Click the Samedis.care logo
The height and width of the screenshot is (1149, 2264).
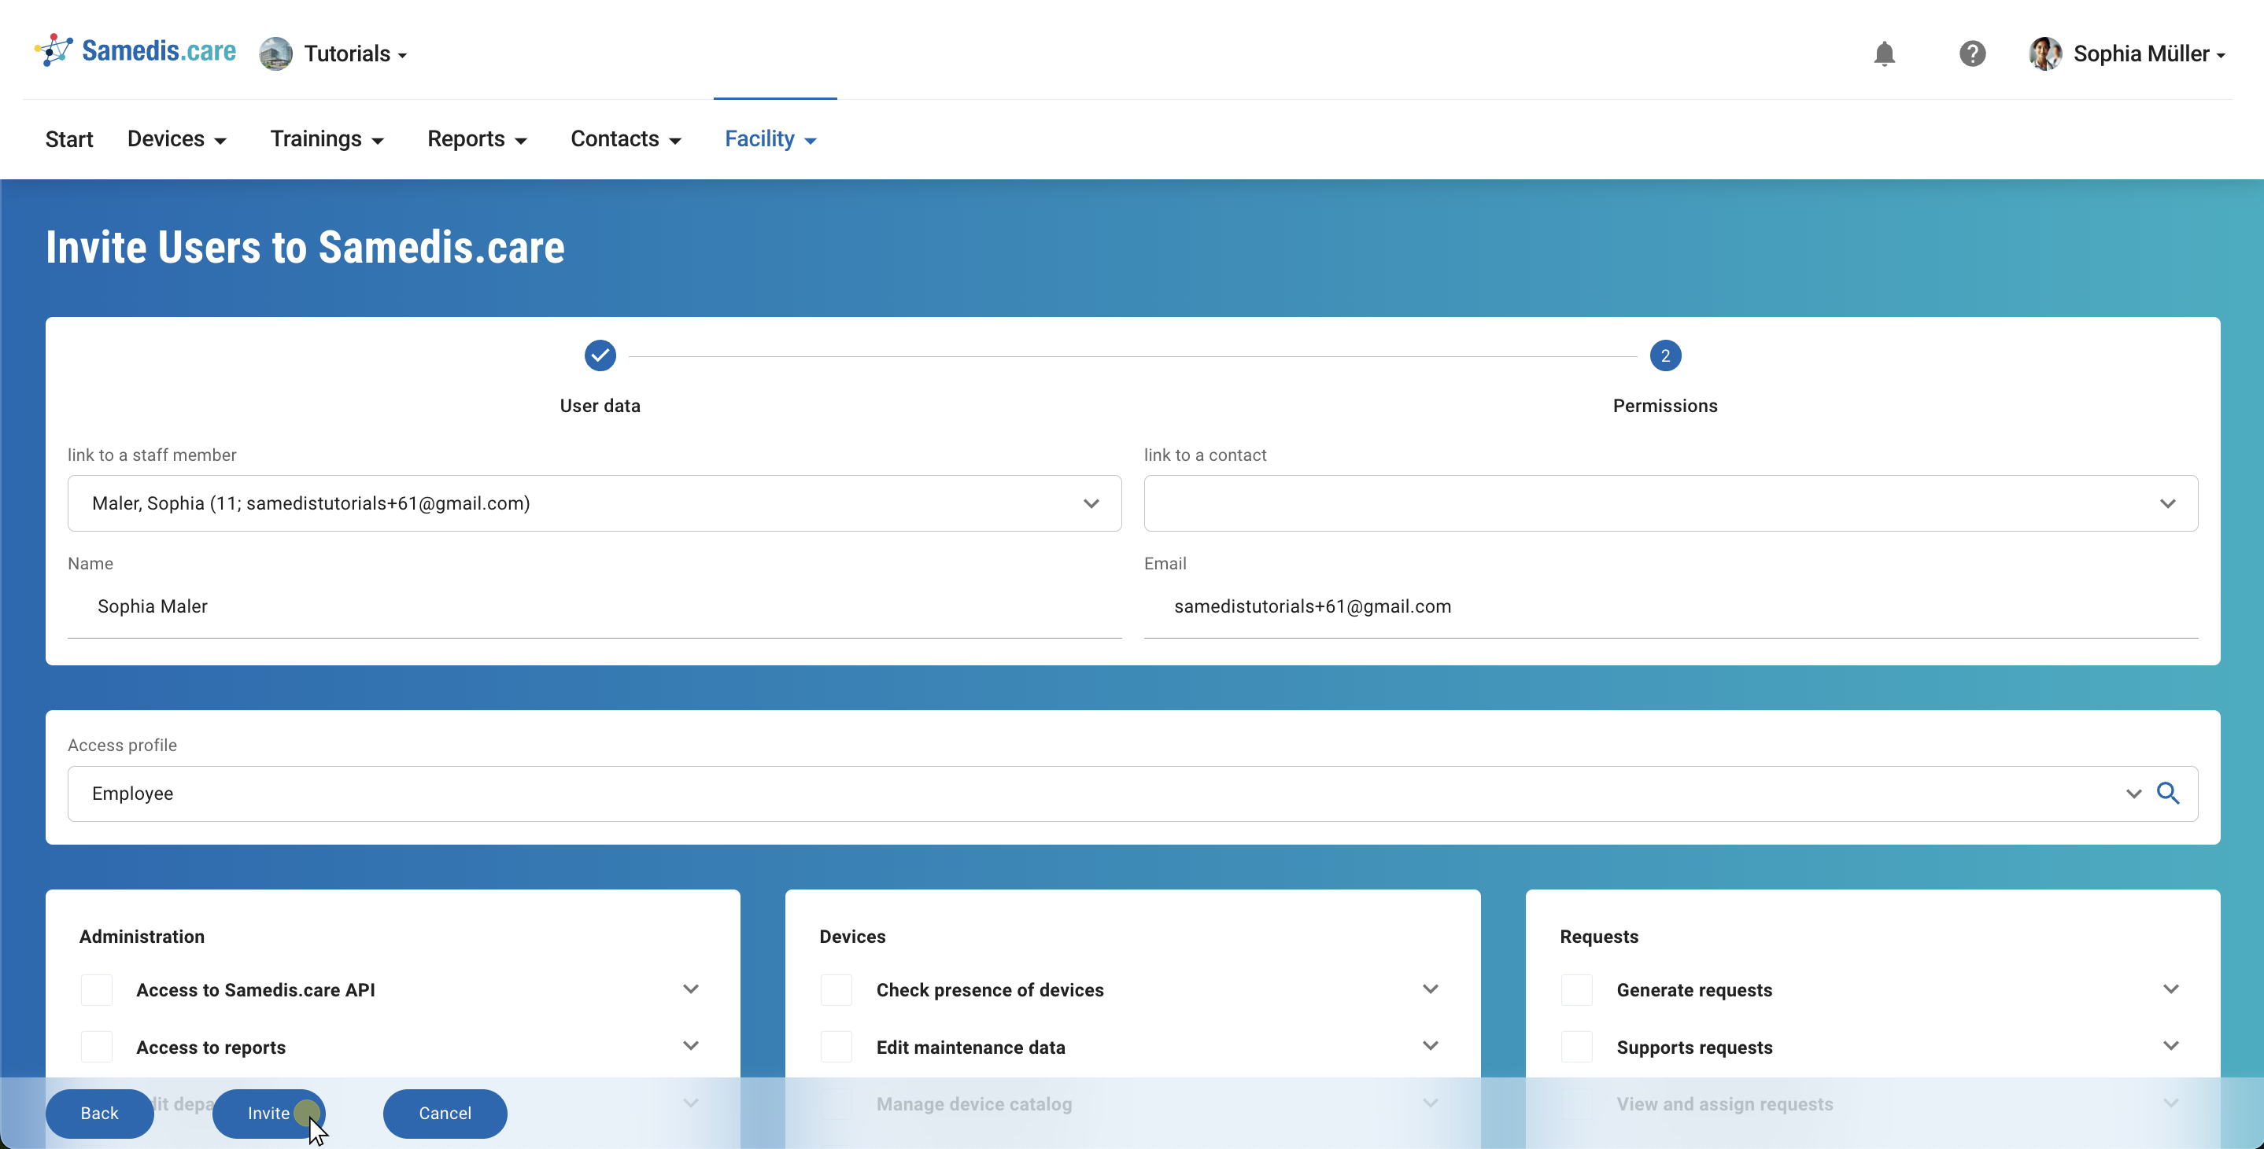coord(135,52)
